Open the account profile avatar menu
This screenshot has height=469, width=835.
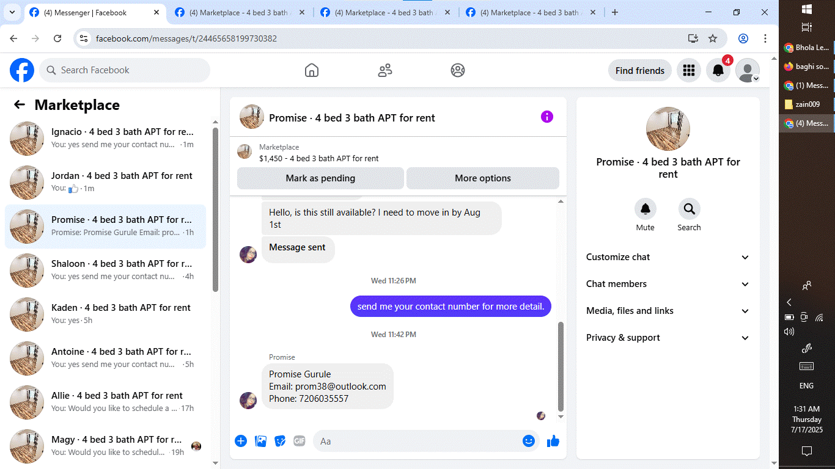click(748, 70)
